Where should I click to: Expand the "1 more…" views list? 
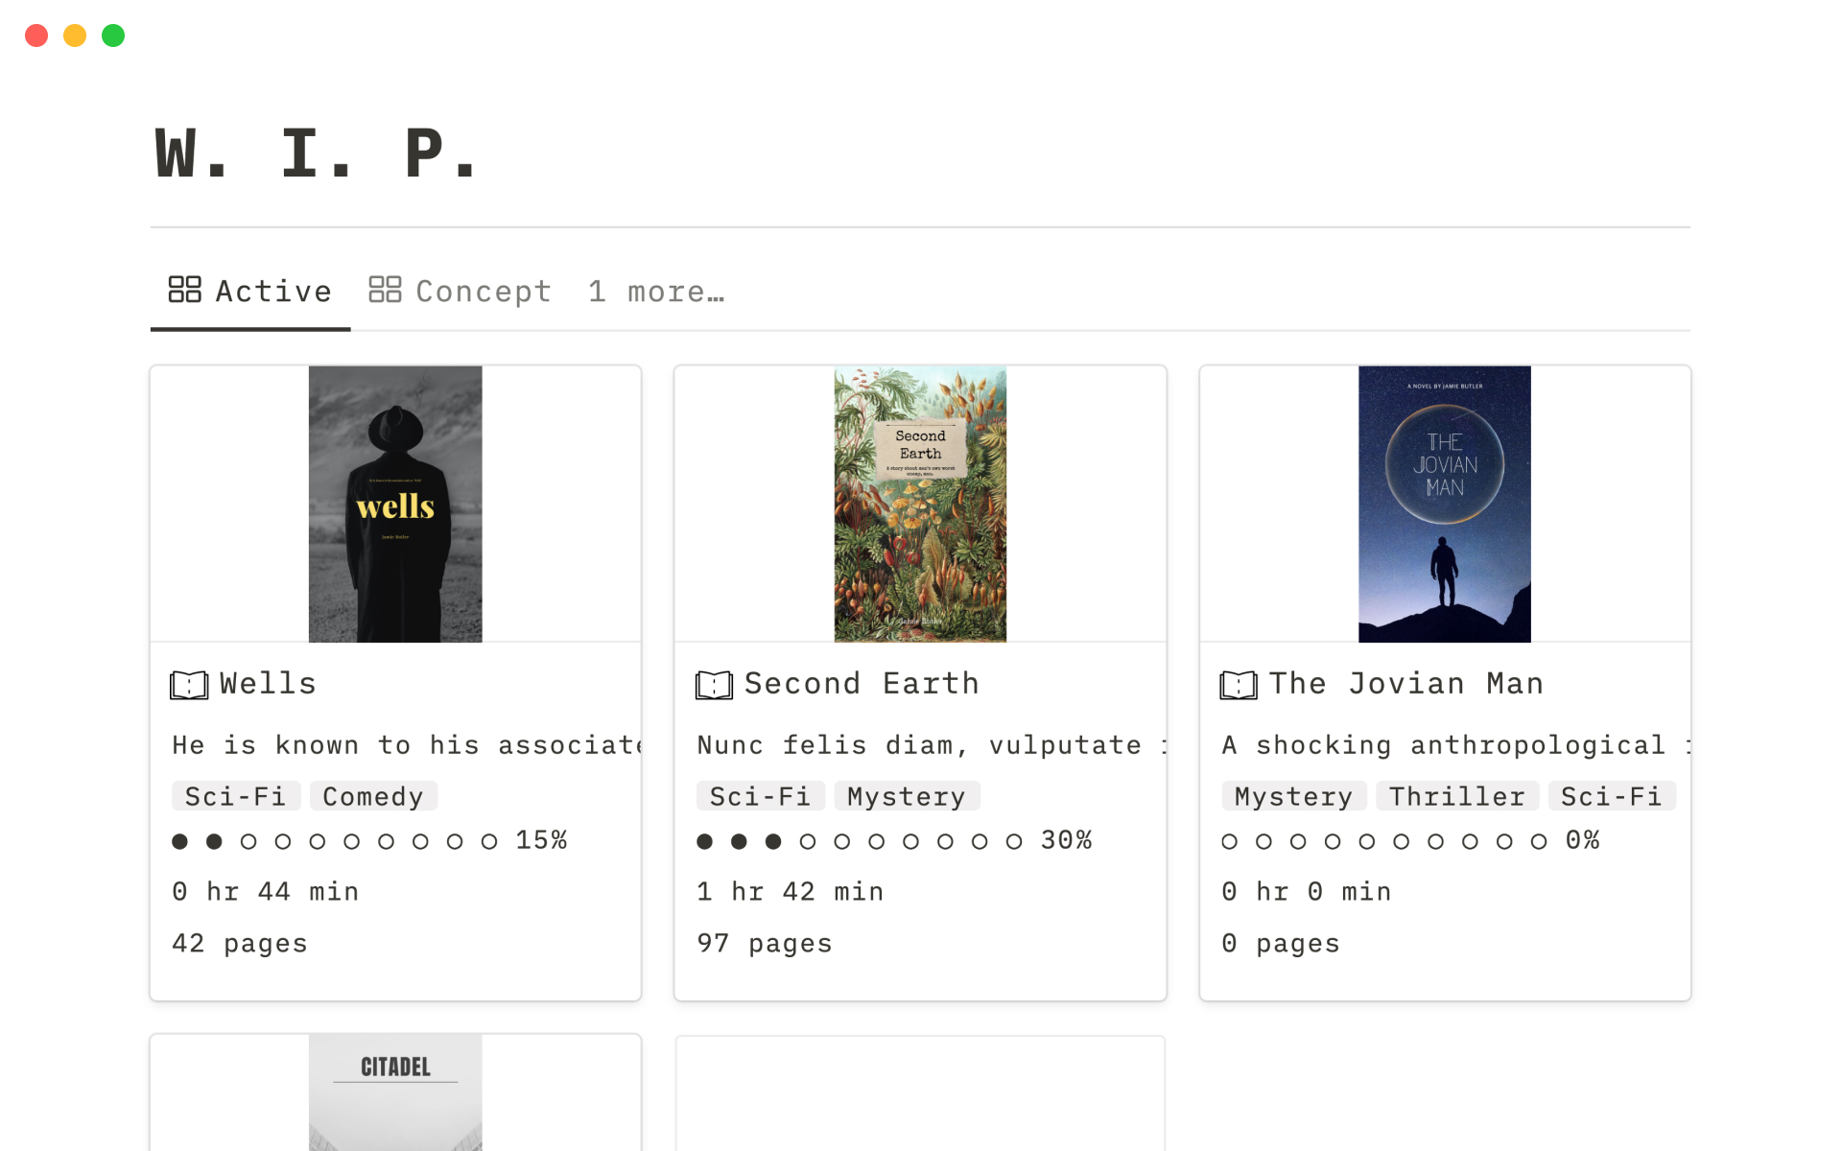pos(656,291)
